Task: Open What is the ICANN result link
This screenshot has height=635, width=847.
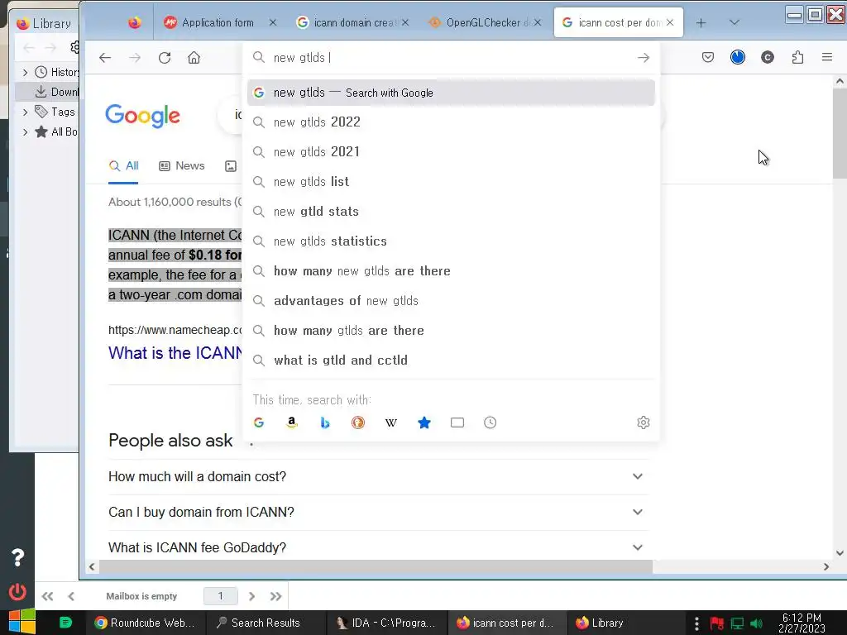Action: point(175,352)
